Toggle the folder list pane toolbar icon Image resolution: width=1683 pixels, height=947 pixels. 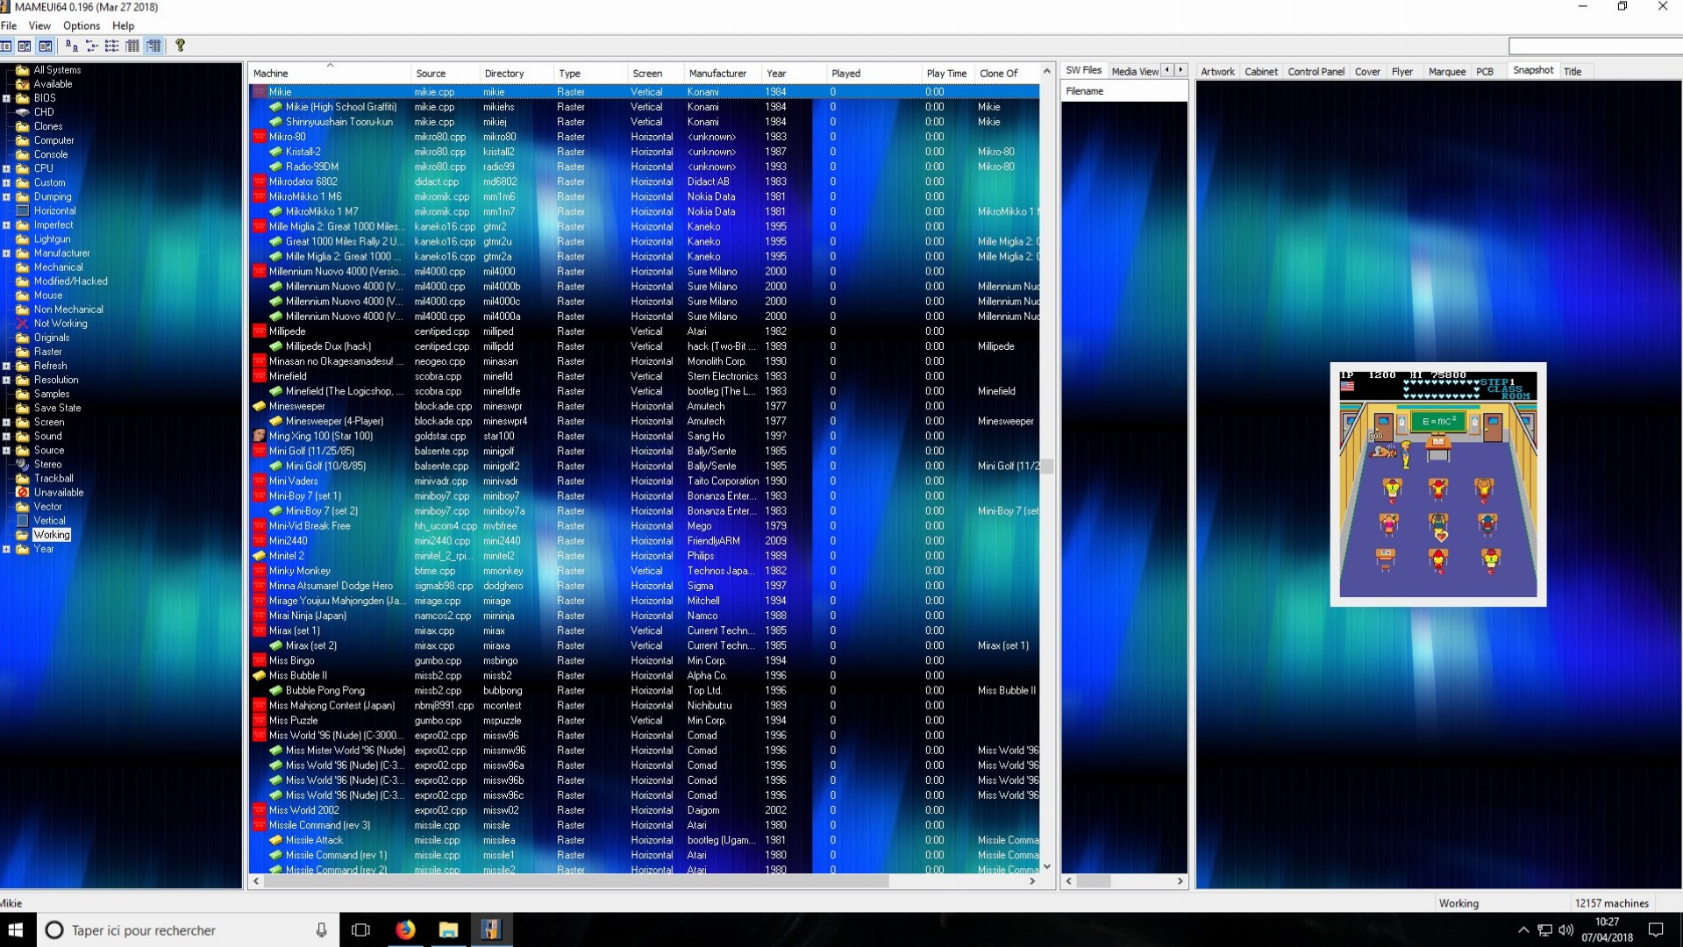[6, 46]
